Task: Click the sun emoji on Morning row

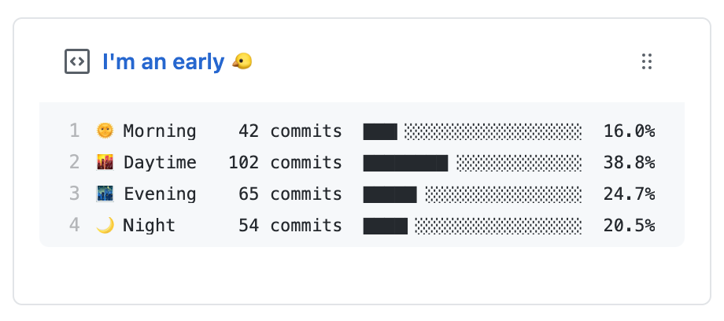Action: 105,131
